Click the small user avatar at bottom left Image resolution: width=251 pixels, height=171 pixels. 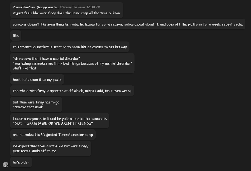coord(6,164)
